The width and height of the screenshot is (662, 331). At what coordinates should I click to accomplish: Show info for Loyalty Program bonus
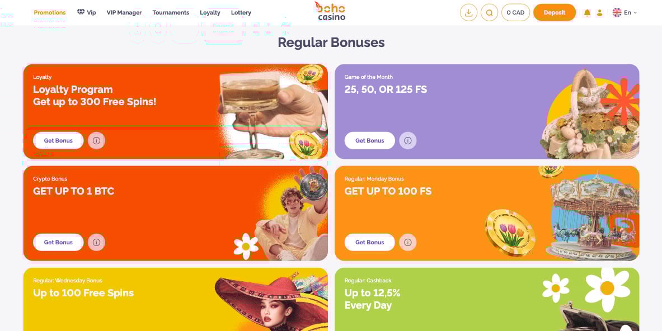96,140
